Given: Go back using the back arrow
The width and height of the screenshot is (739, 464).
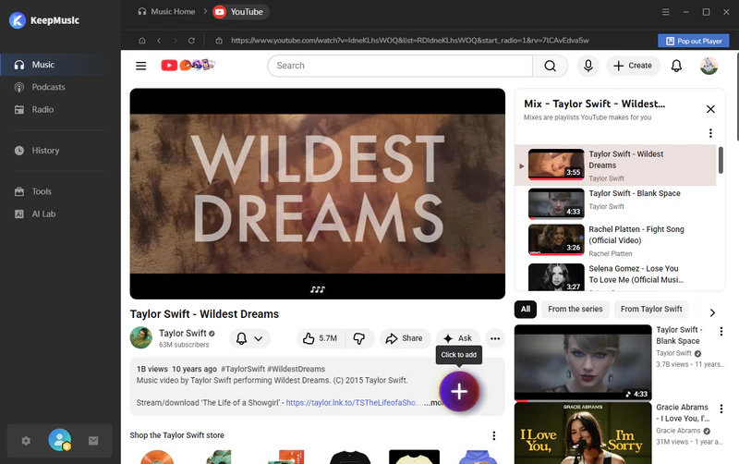Looking at the screenshot, I should pyautogui.click(x=159, y=41).
